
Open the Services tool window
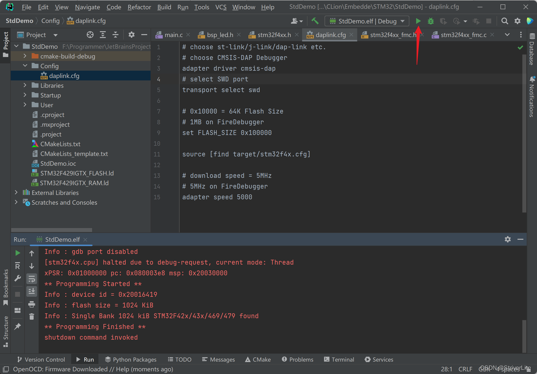[379, 359]
